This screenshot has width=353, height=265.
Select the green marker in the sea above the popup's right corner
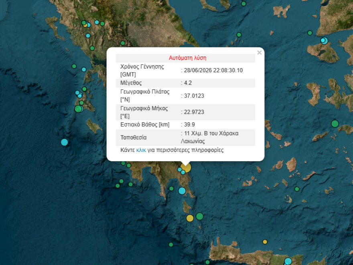[x=239, y=34]
